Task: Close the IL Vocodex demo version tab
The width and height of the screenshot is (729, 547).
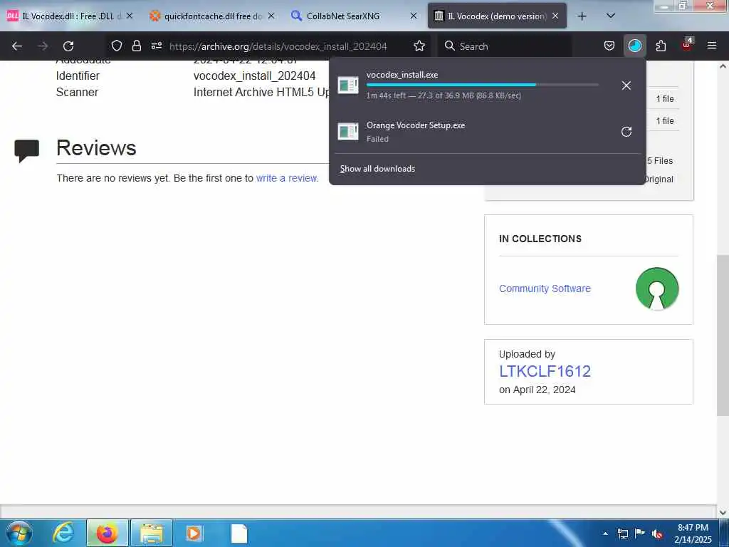Action: coord(555,16)
